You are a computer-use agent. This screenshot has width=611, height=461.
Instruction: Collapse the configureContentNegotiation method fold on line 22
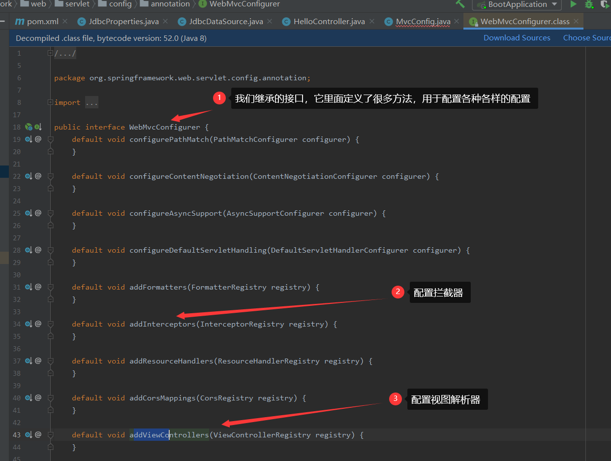coord(50,177)
